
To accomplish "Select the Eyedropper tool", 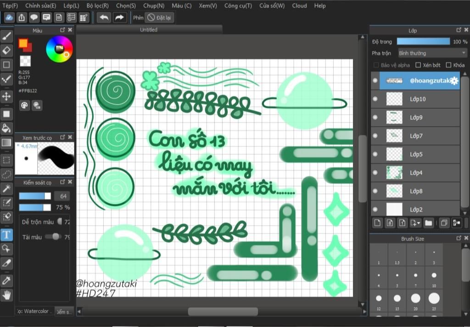I will pos(6,281).
